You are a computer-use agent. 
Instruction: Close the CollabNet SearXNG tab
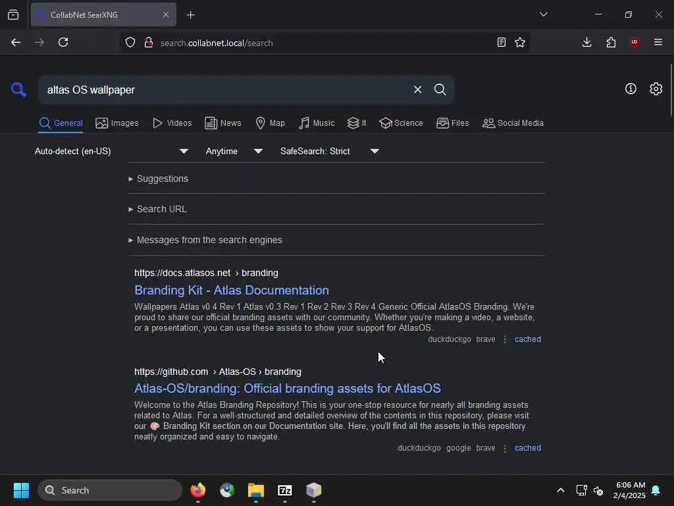(x=166, y=14)
